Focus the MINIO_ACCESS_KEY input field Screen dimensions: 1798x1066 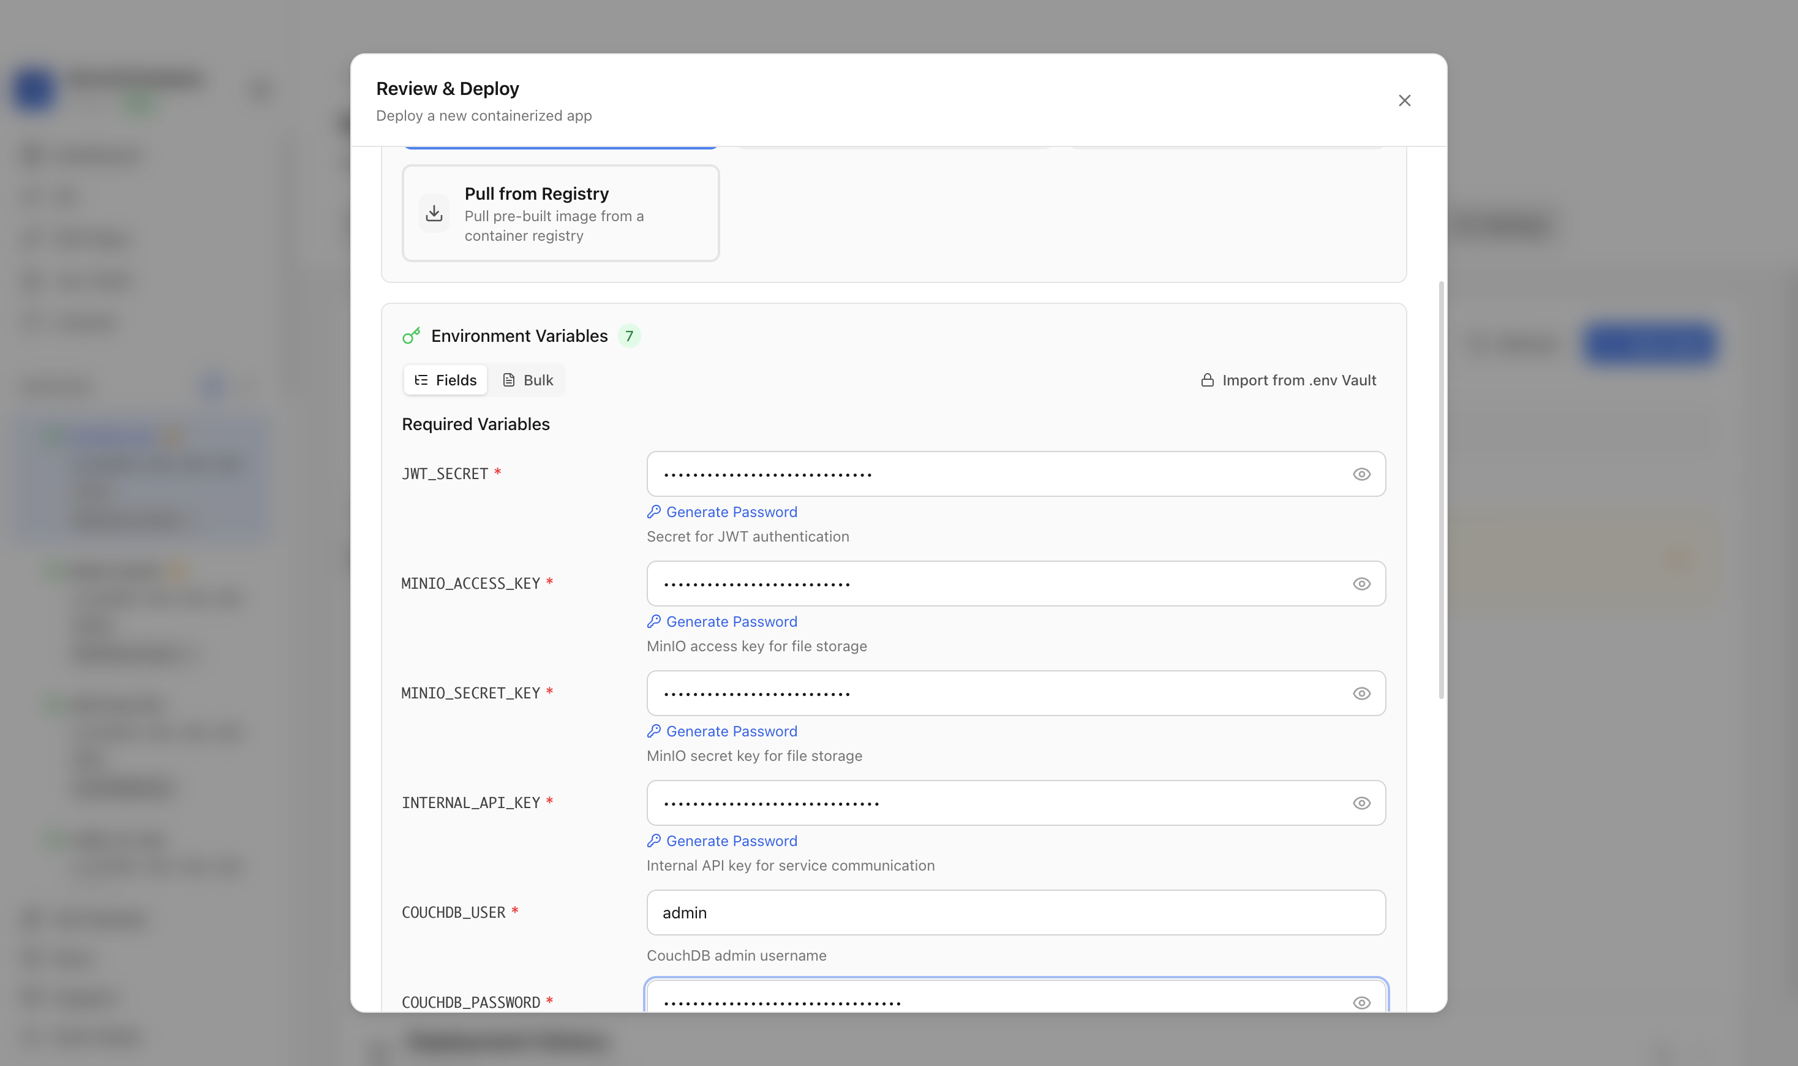click(x=1016, y=584)
